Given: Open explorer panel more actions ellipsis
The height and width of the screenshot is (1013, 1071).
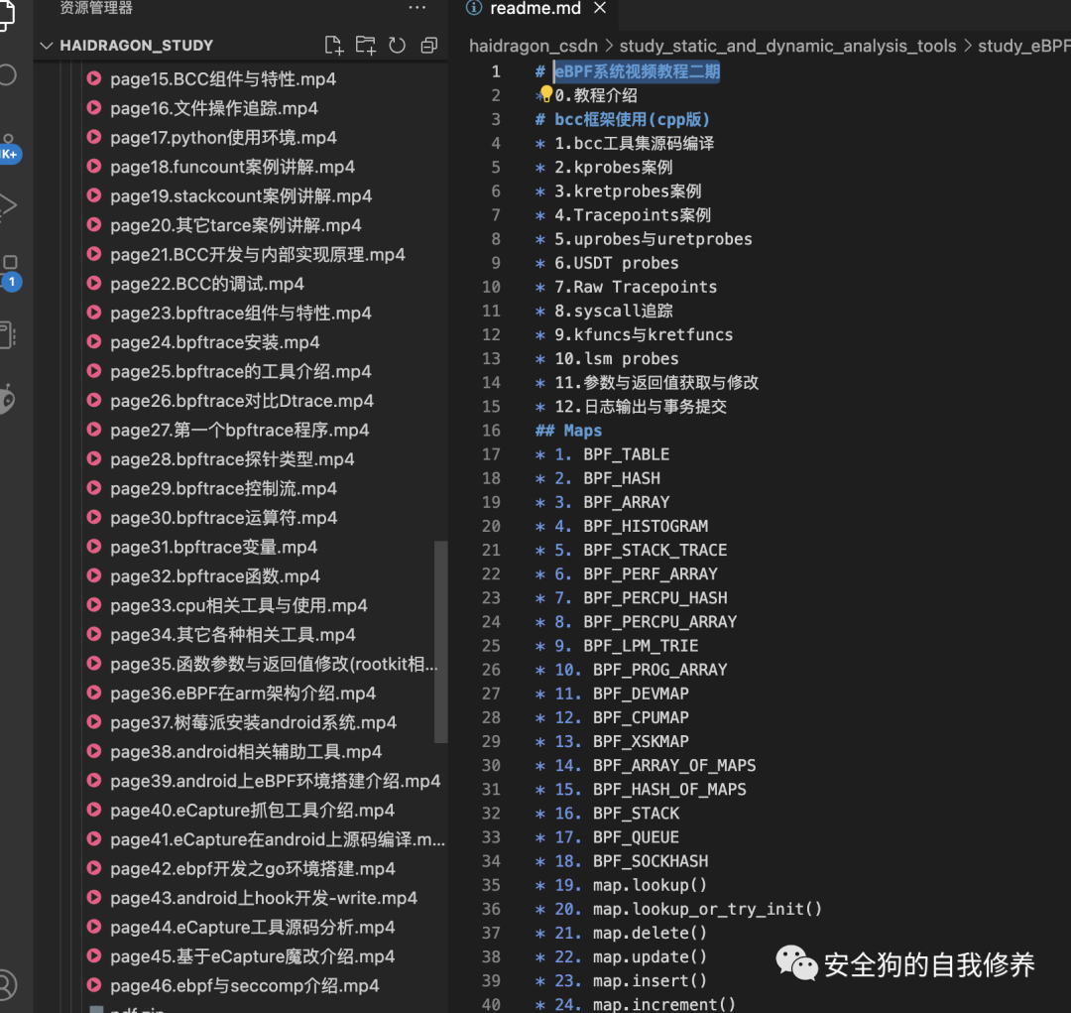Looking at the screenshot, I should (x=416, y=8).
